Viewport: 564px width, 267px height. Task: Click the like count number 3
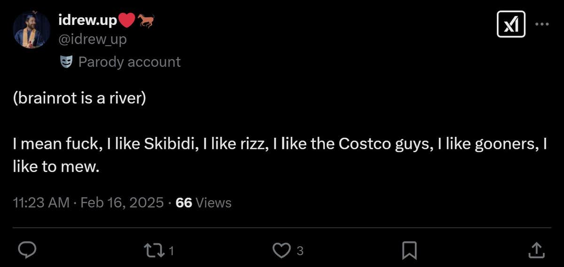coord(300,251)
